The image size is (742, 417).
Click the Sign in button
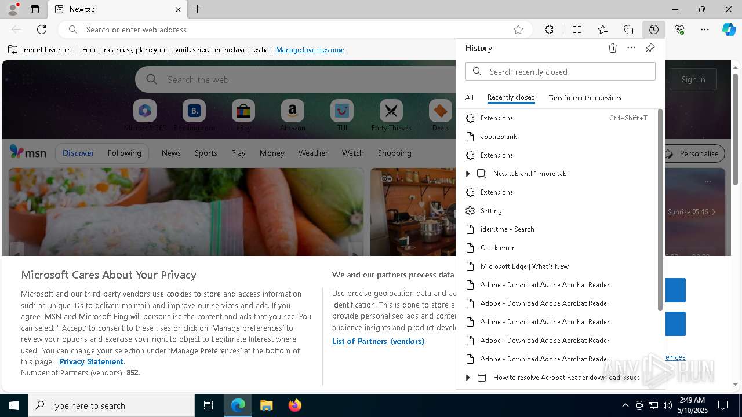pyautogui.click(x=693, y=79)
